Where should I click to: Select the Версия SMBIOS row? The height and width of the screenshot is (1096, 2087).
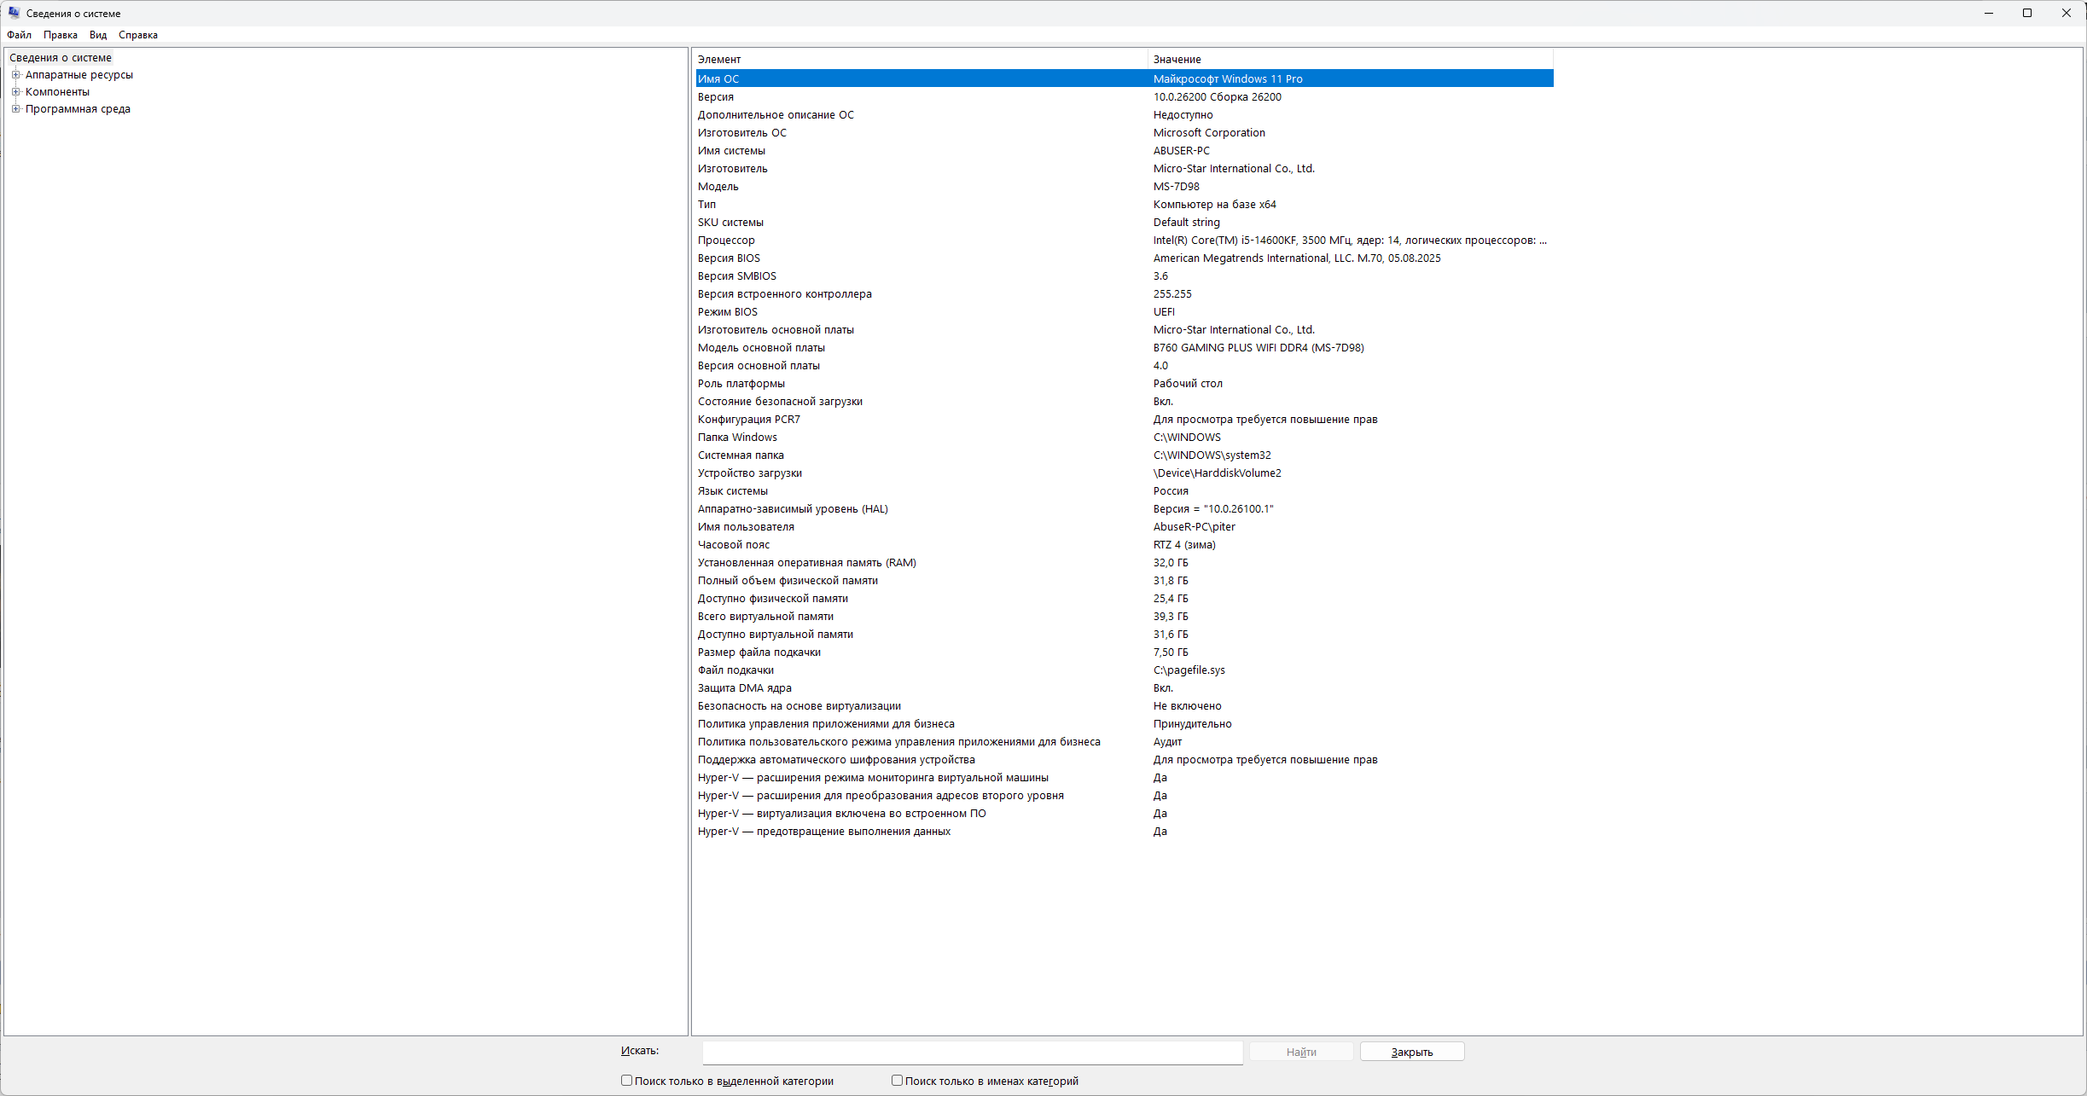(1125, 275)
